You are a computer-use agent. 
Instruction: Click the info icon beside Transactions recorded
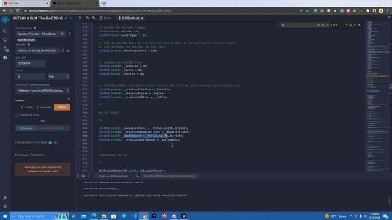point(55,142)
